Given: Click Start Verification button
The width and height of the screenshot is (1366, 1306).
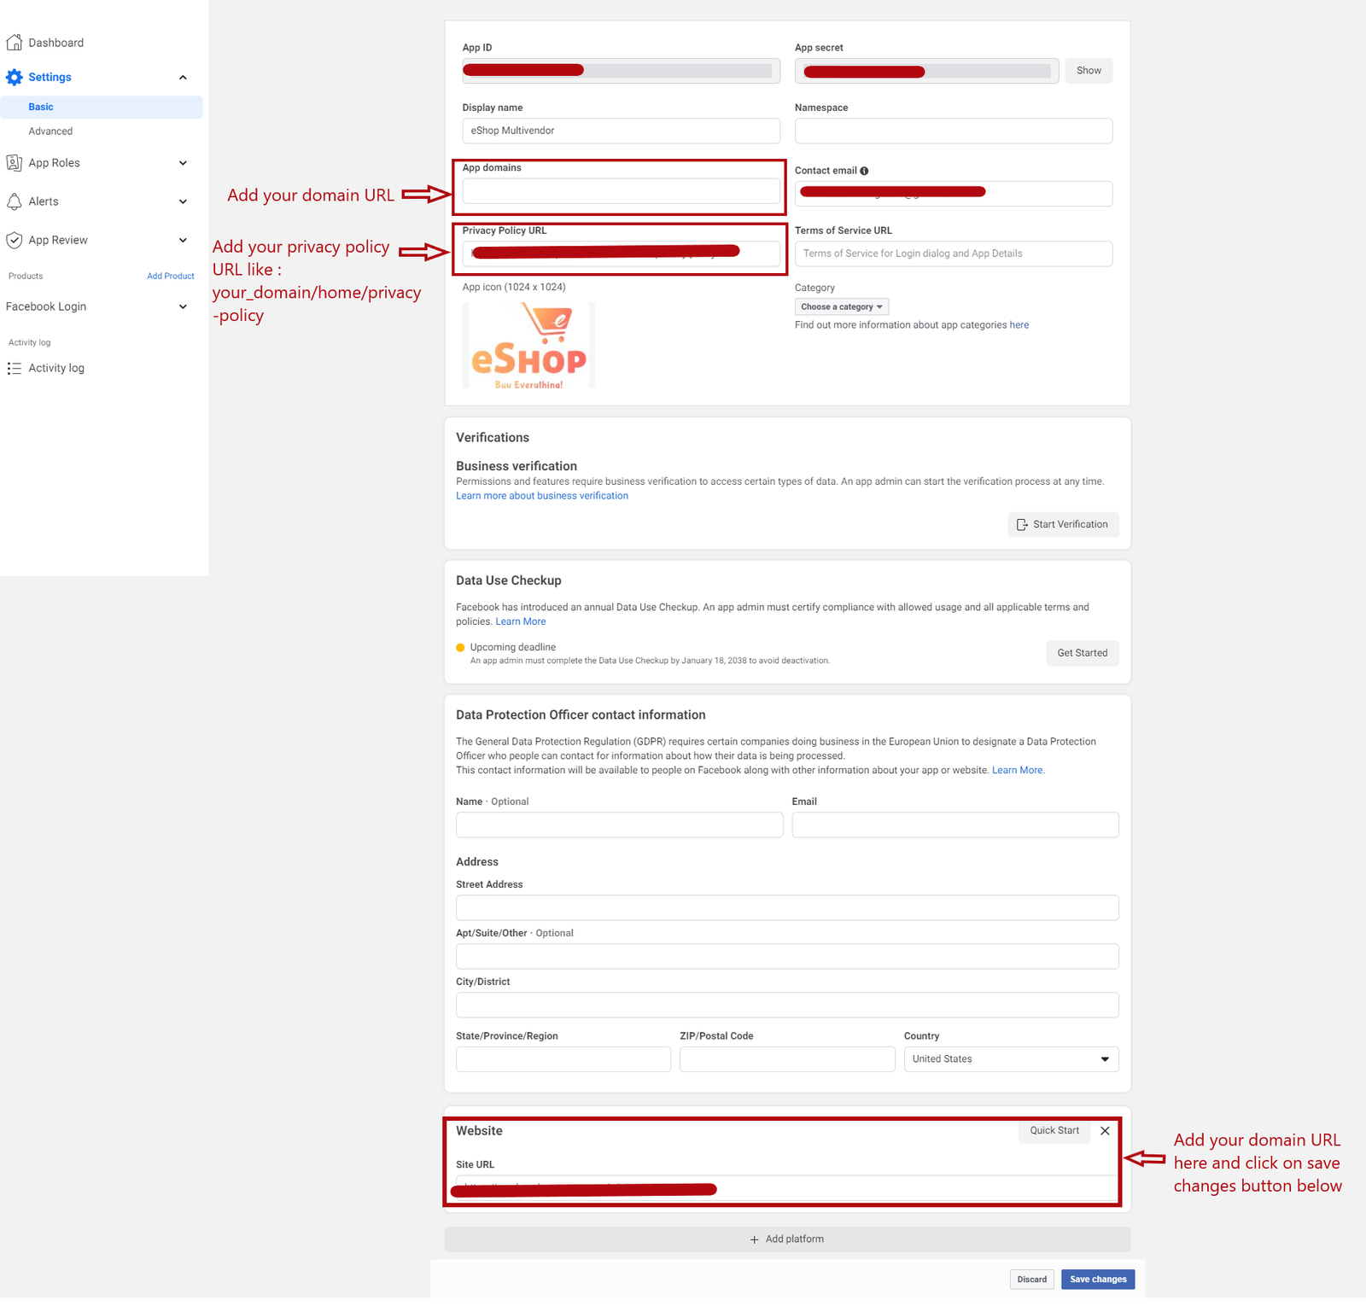Looking at the screenshot, I should tap(1063, 524).
